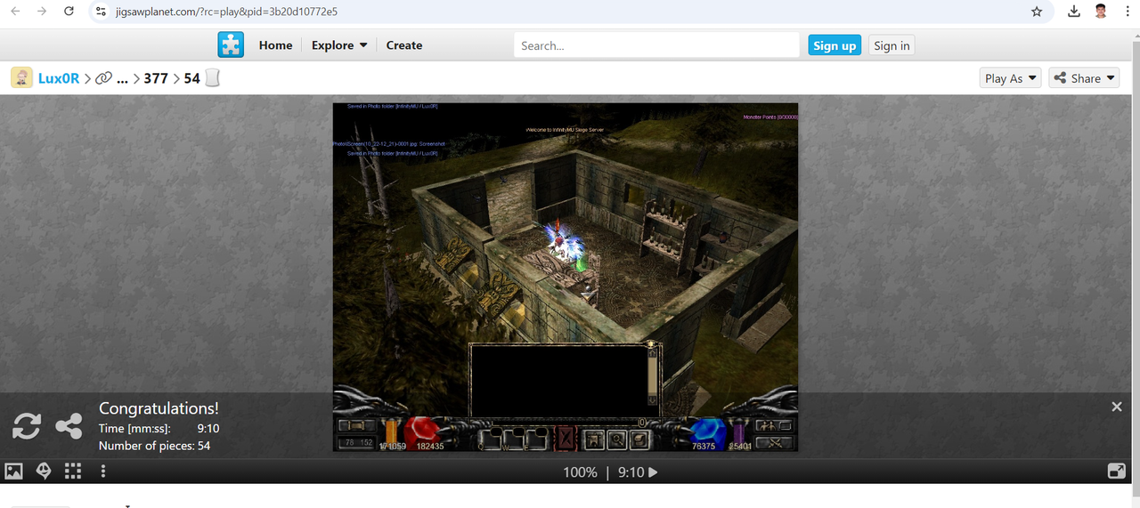Restart the puzzle with the refresh arrows icon
The width and height of the screenshot is (1140, 508).
coord(27,427)
